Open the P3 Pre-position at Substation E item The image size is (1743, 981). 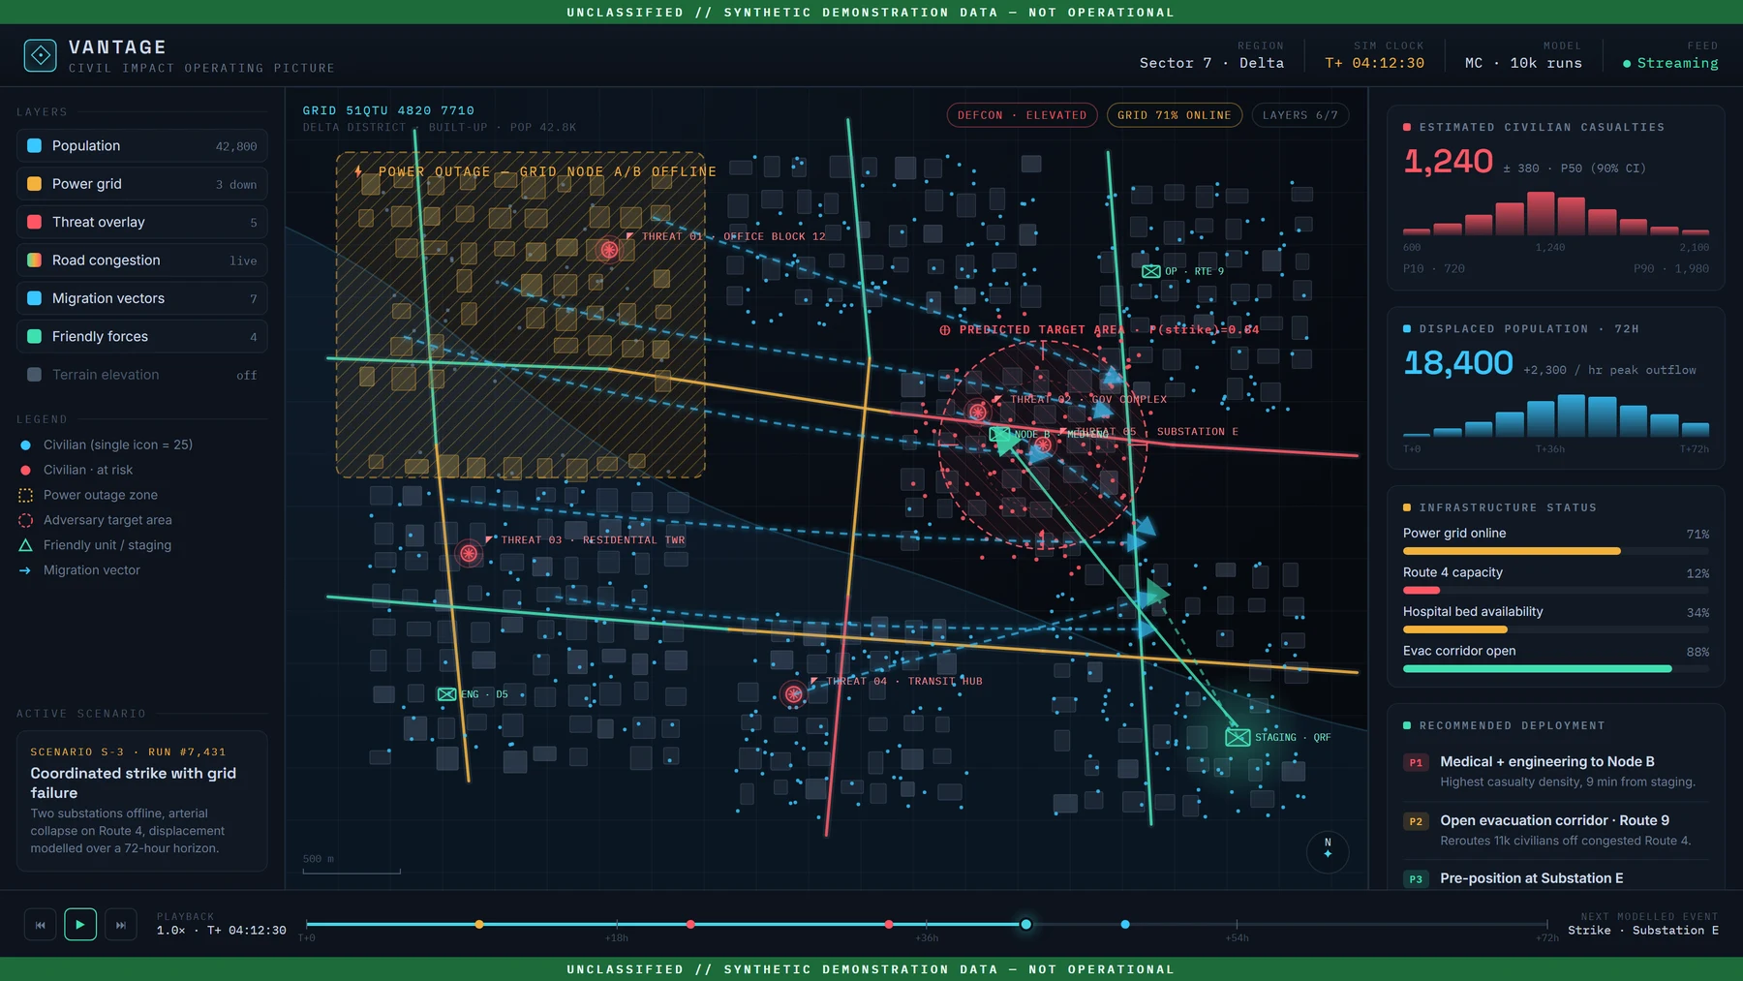point(1556,878)
